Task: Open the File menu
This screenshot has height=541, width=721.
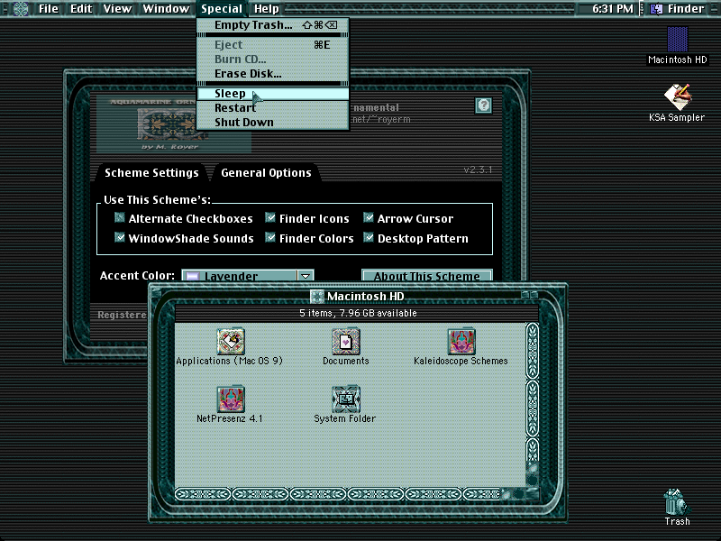Action: (x=49, y=8)
